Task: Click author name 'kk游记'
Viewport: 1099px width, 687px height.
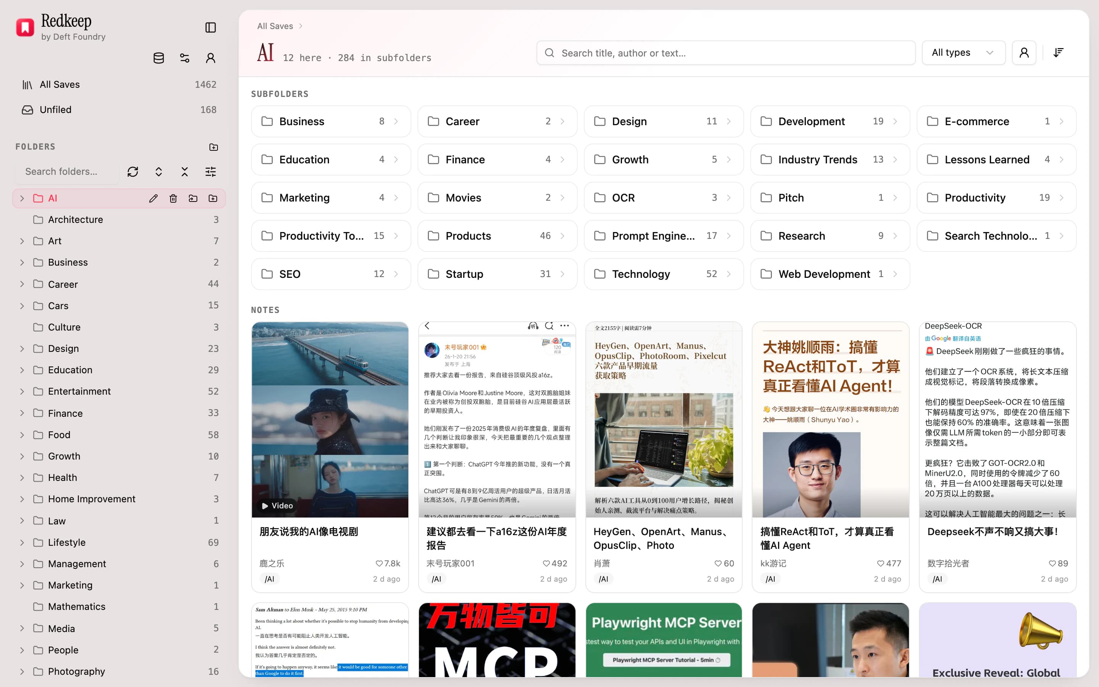Action: pos(773,563)
